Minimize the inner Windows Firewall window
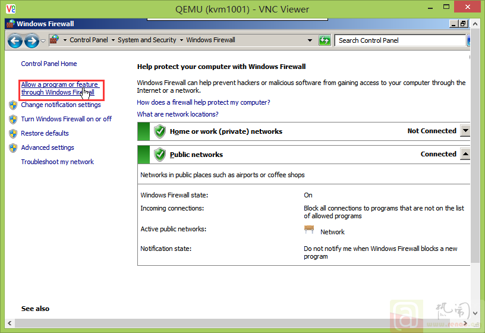 (453, 24)
